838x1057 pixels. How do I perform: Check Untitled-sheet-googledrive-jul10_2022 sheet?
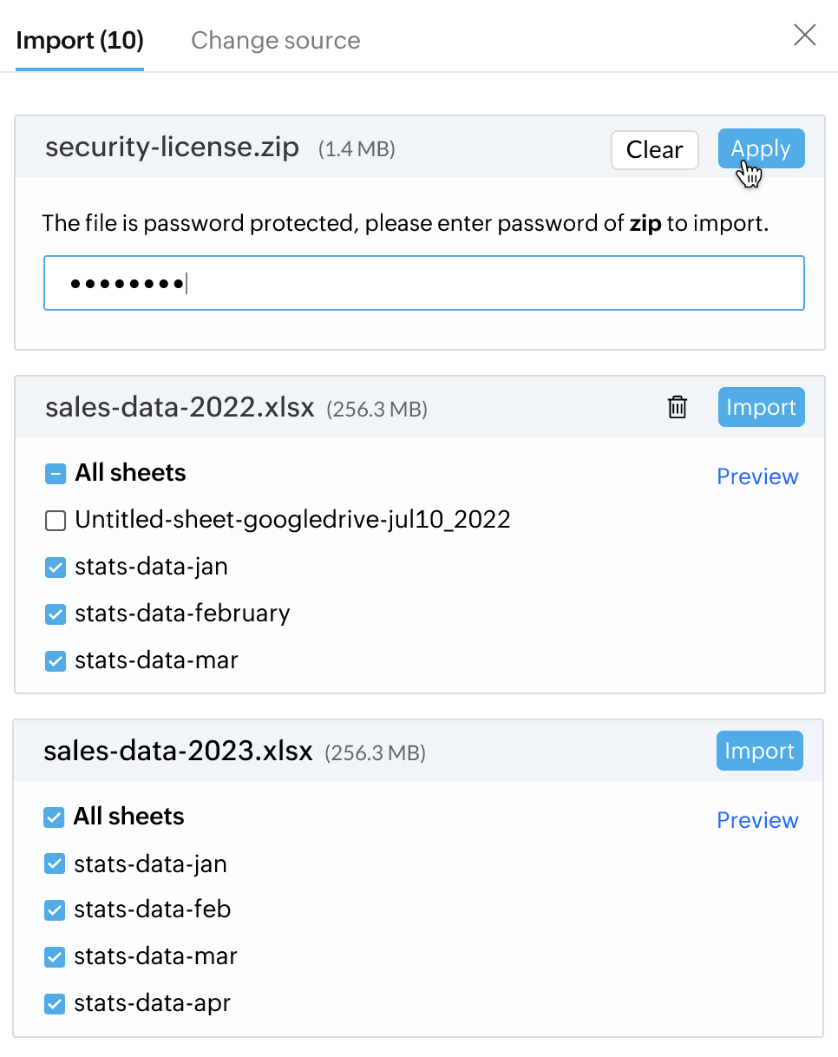pos(56,521)
